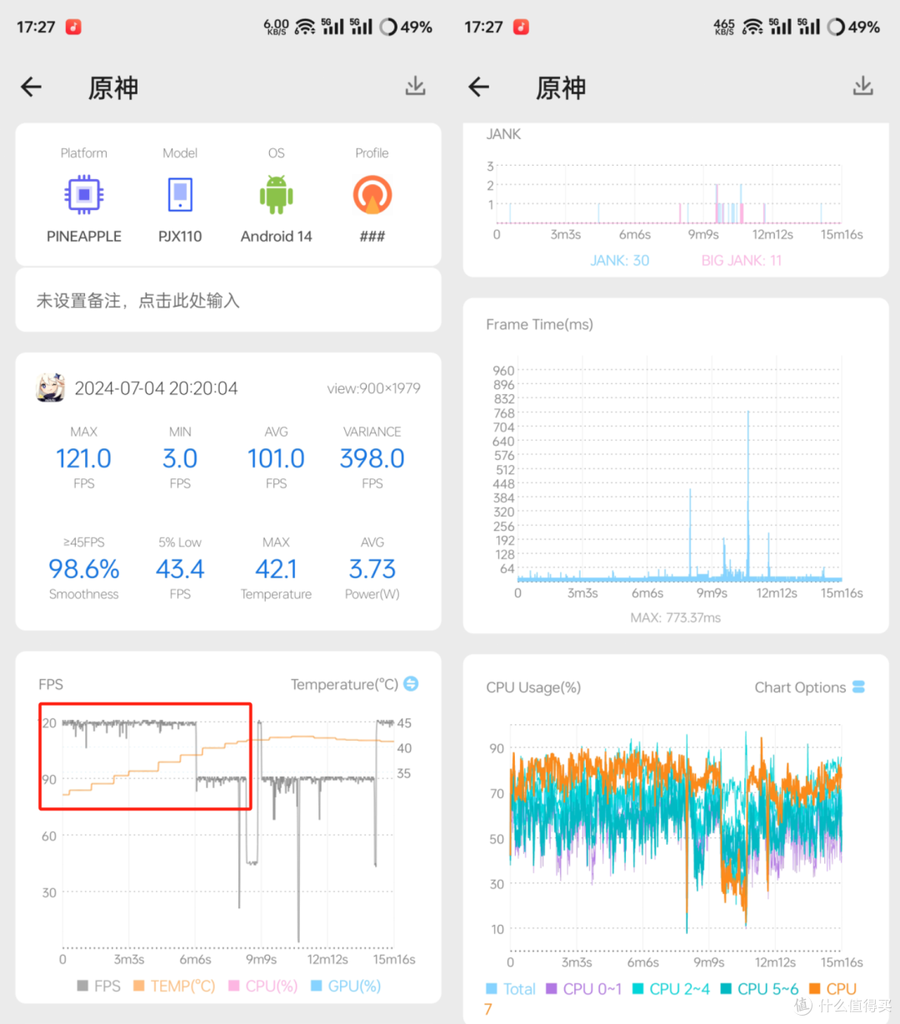Viewport: 900px width, 1024px height.
Task: Tap PJX110 phone model icon
Action: (180, 195)
